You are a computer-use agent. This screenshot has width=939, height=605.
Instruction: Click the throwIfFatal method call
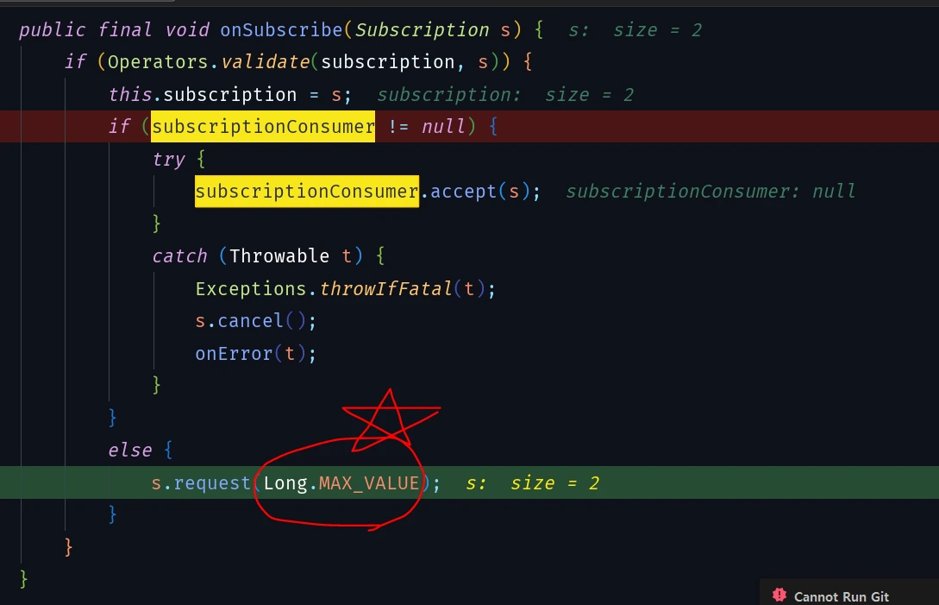point(385,289)
